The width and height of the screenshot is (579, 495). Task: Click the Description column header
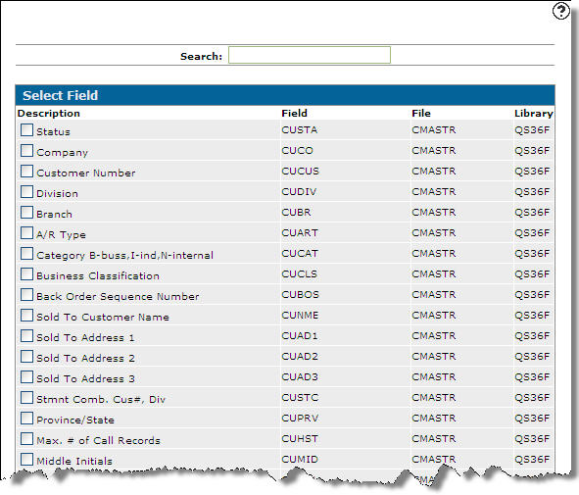49,114
